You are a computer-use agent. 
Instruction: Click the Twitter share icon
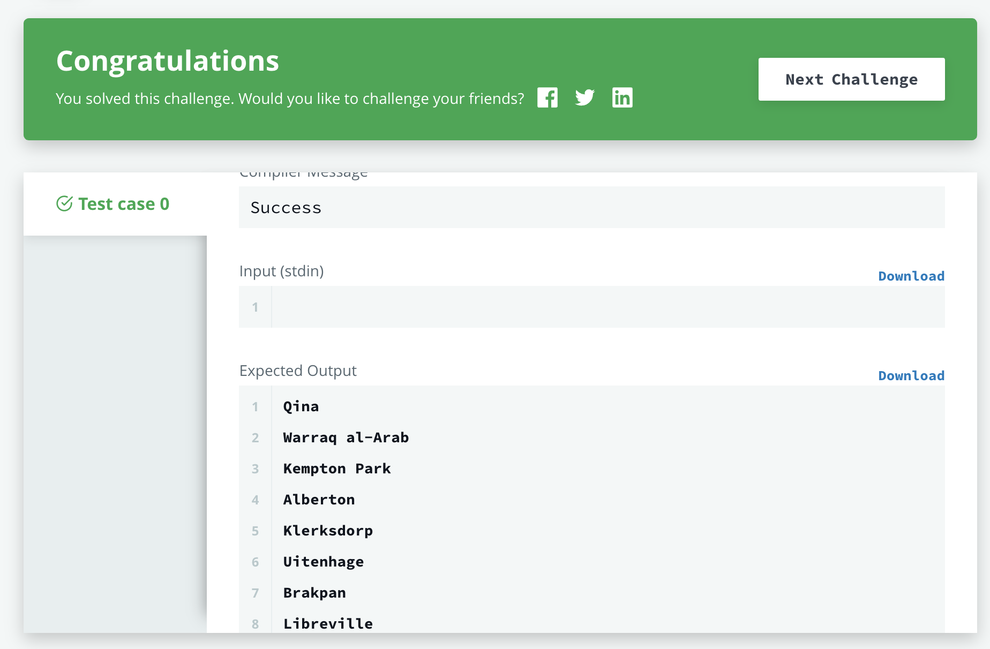coord(584,97)
